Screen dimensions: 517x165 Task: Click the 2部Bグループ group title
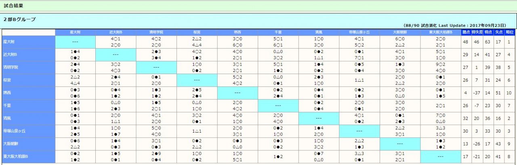[x=20, y=19]
